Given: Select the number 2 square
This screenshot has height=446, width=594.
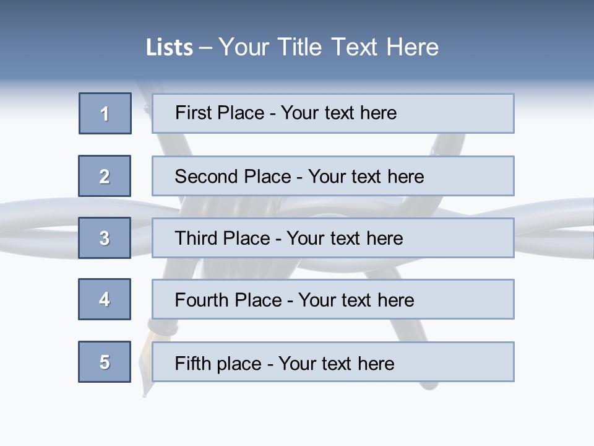Looking at the screenshot, I should [105, 176].
